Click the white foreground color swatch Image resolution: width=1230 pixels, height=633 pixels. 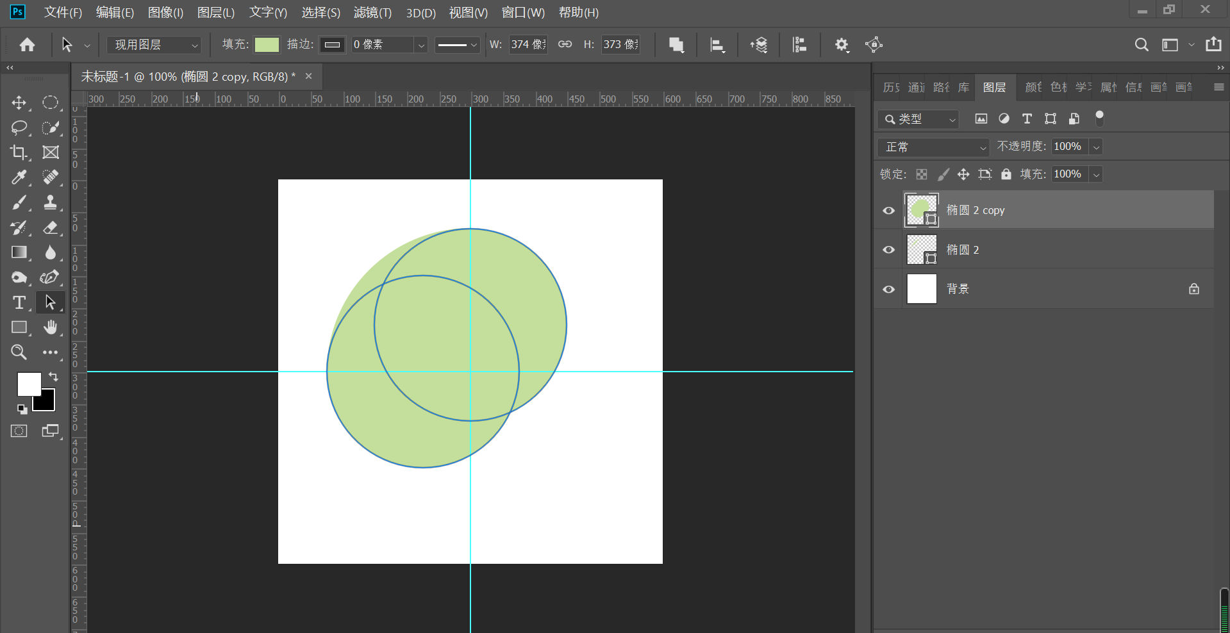point(28,384)
